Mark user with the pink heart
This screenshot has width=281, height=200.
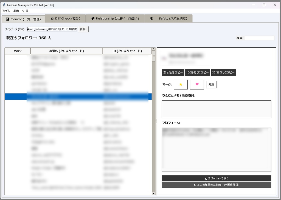[x=197, y=84]
